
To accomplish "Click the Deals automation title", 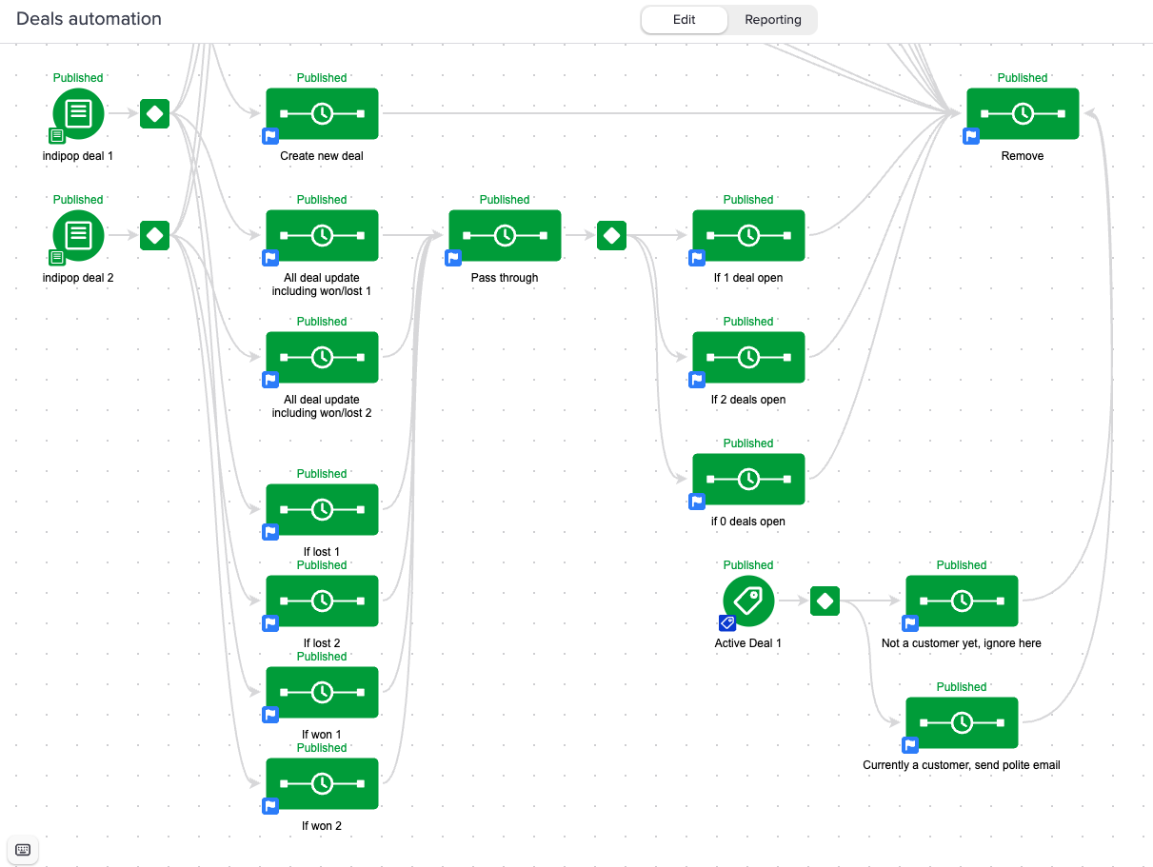I will pyautogui.click(x=89, y=19).
